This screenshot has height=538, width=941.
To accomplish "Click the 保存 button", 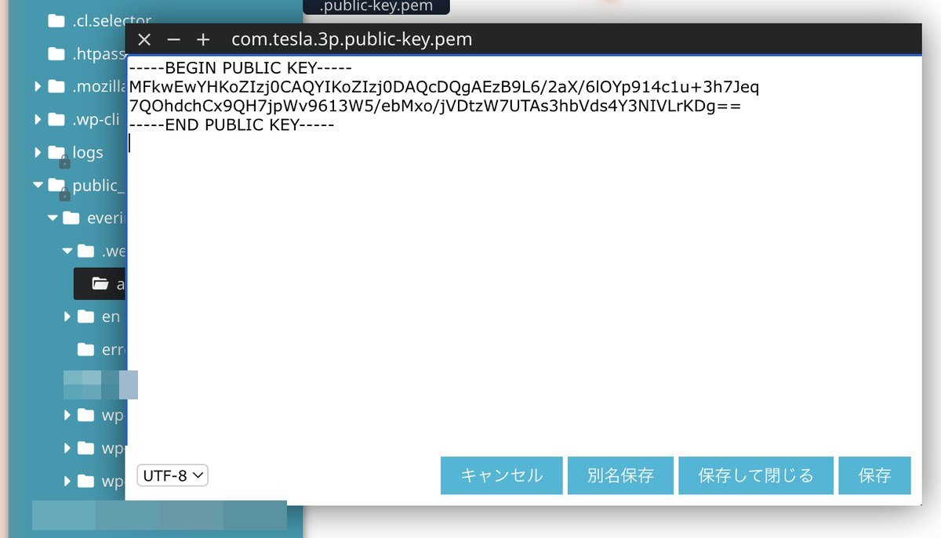I will tap(874, 475).
